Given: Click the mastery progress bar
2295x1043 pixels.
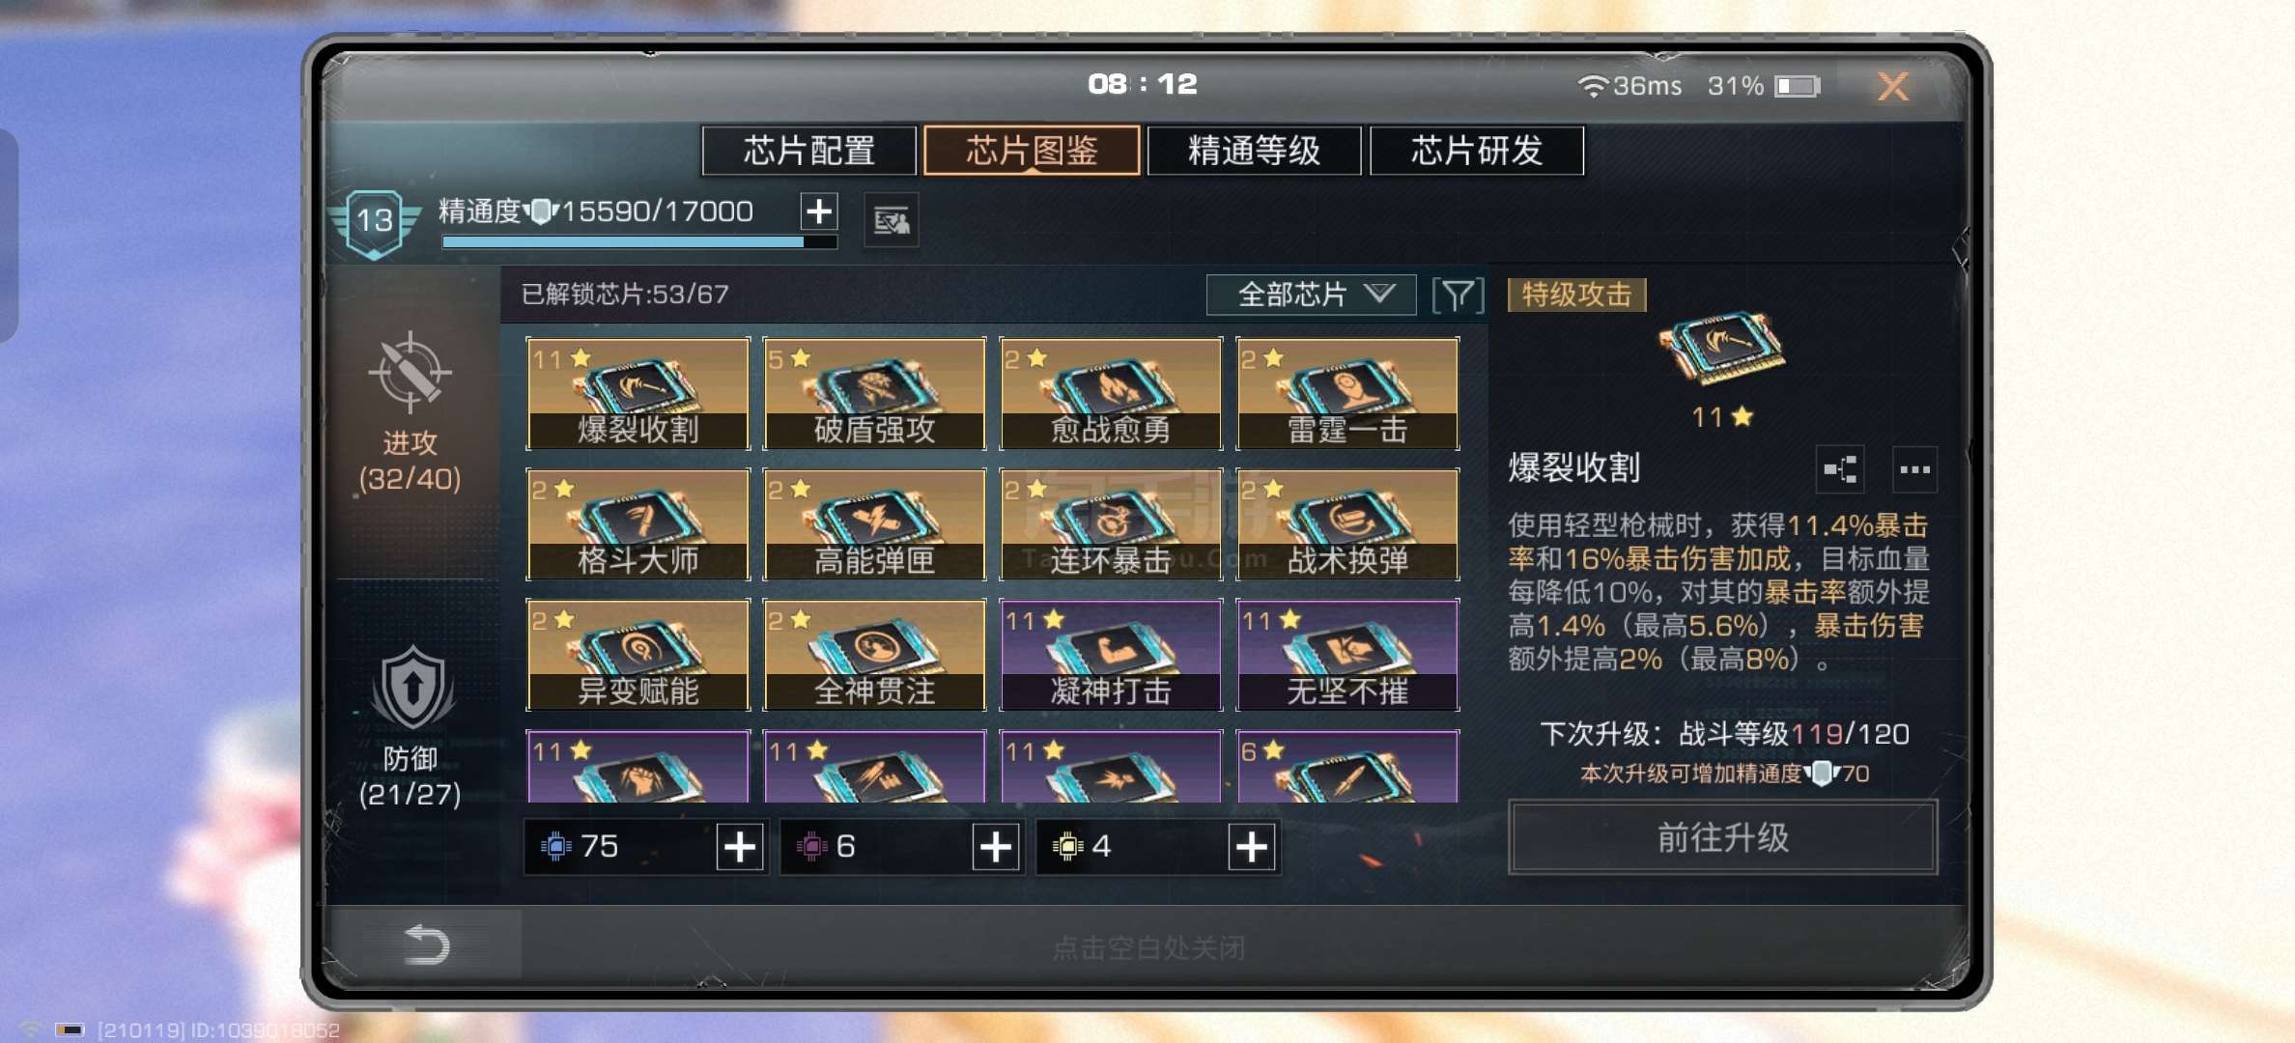Looking at the screenshot, I should pyautogui.click(x=638, y=242).
